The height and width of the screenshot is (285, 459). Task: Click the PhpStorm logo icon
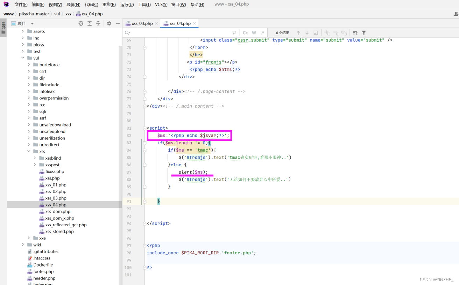tap(6, 4)
